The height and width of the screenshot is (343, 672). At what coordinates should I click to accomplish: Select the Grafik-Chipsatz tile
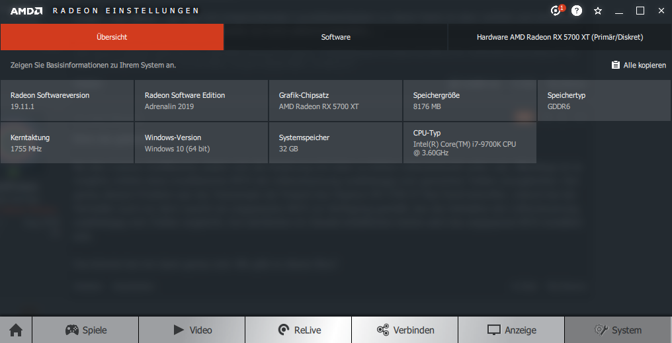point(335,100)
